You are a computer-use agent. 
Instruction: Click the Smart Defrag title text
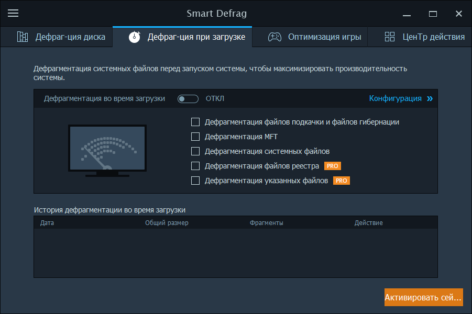[x=217, y=14]
